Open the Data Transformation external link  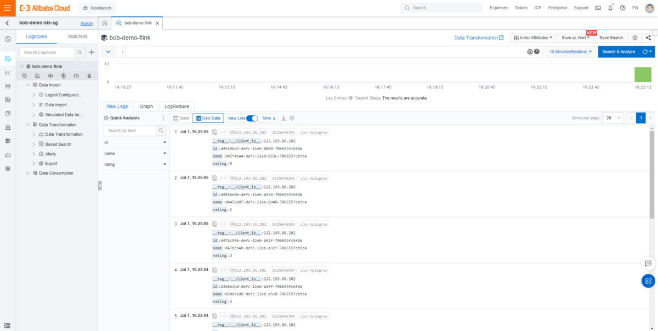point(479,37)
